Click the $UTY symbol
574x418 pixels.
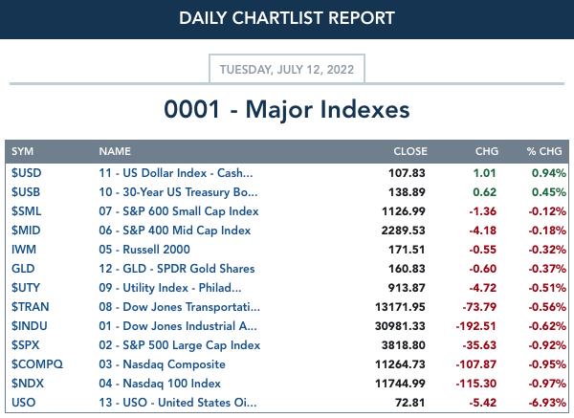[x=26, y=288]
